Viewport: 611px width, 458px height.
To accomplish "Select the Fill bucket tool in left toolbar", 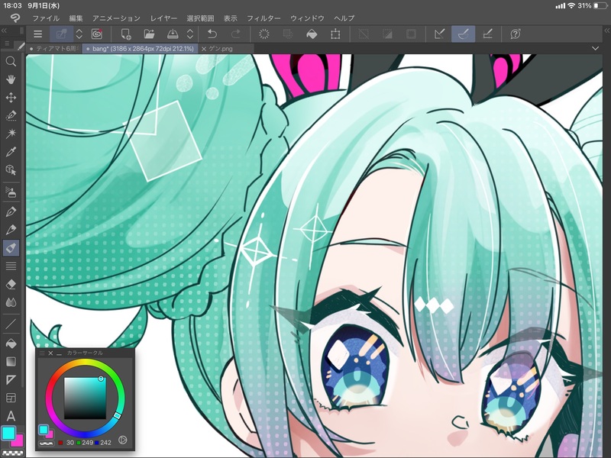I will point(11,343).
